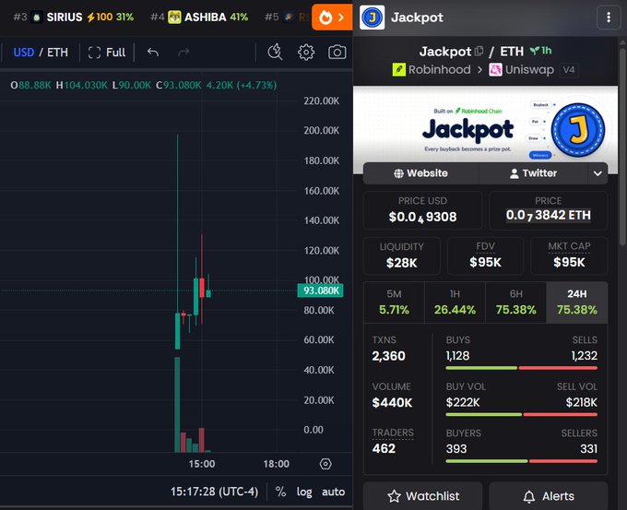Click the FDV $95K box
Image resolution: width=627 pixels, height=510 pixels.
pos(485,256)
